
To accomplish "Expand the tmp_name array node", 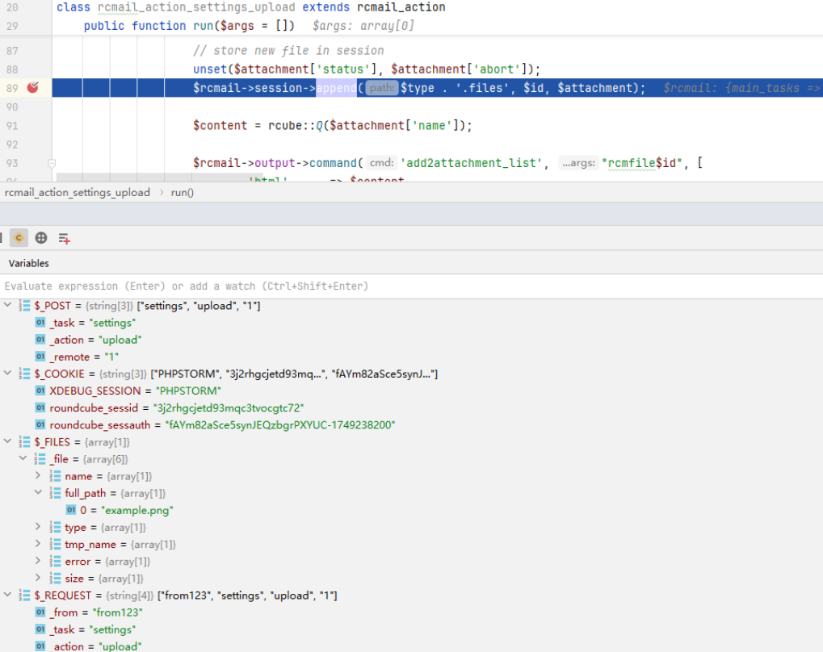I will (38, 544).
